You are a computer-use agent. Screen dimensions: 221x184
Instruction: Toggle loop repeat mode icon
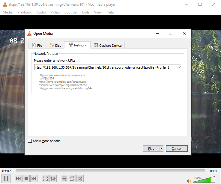tap(72, 179)
